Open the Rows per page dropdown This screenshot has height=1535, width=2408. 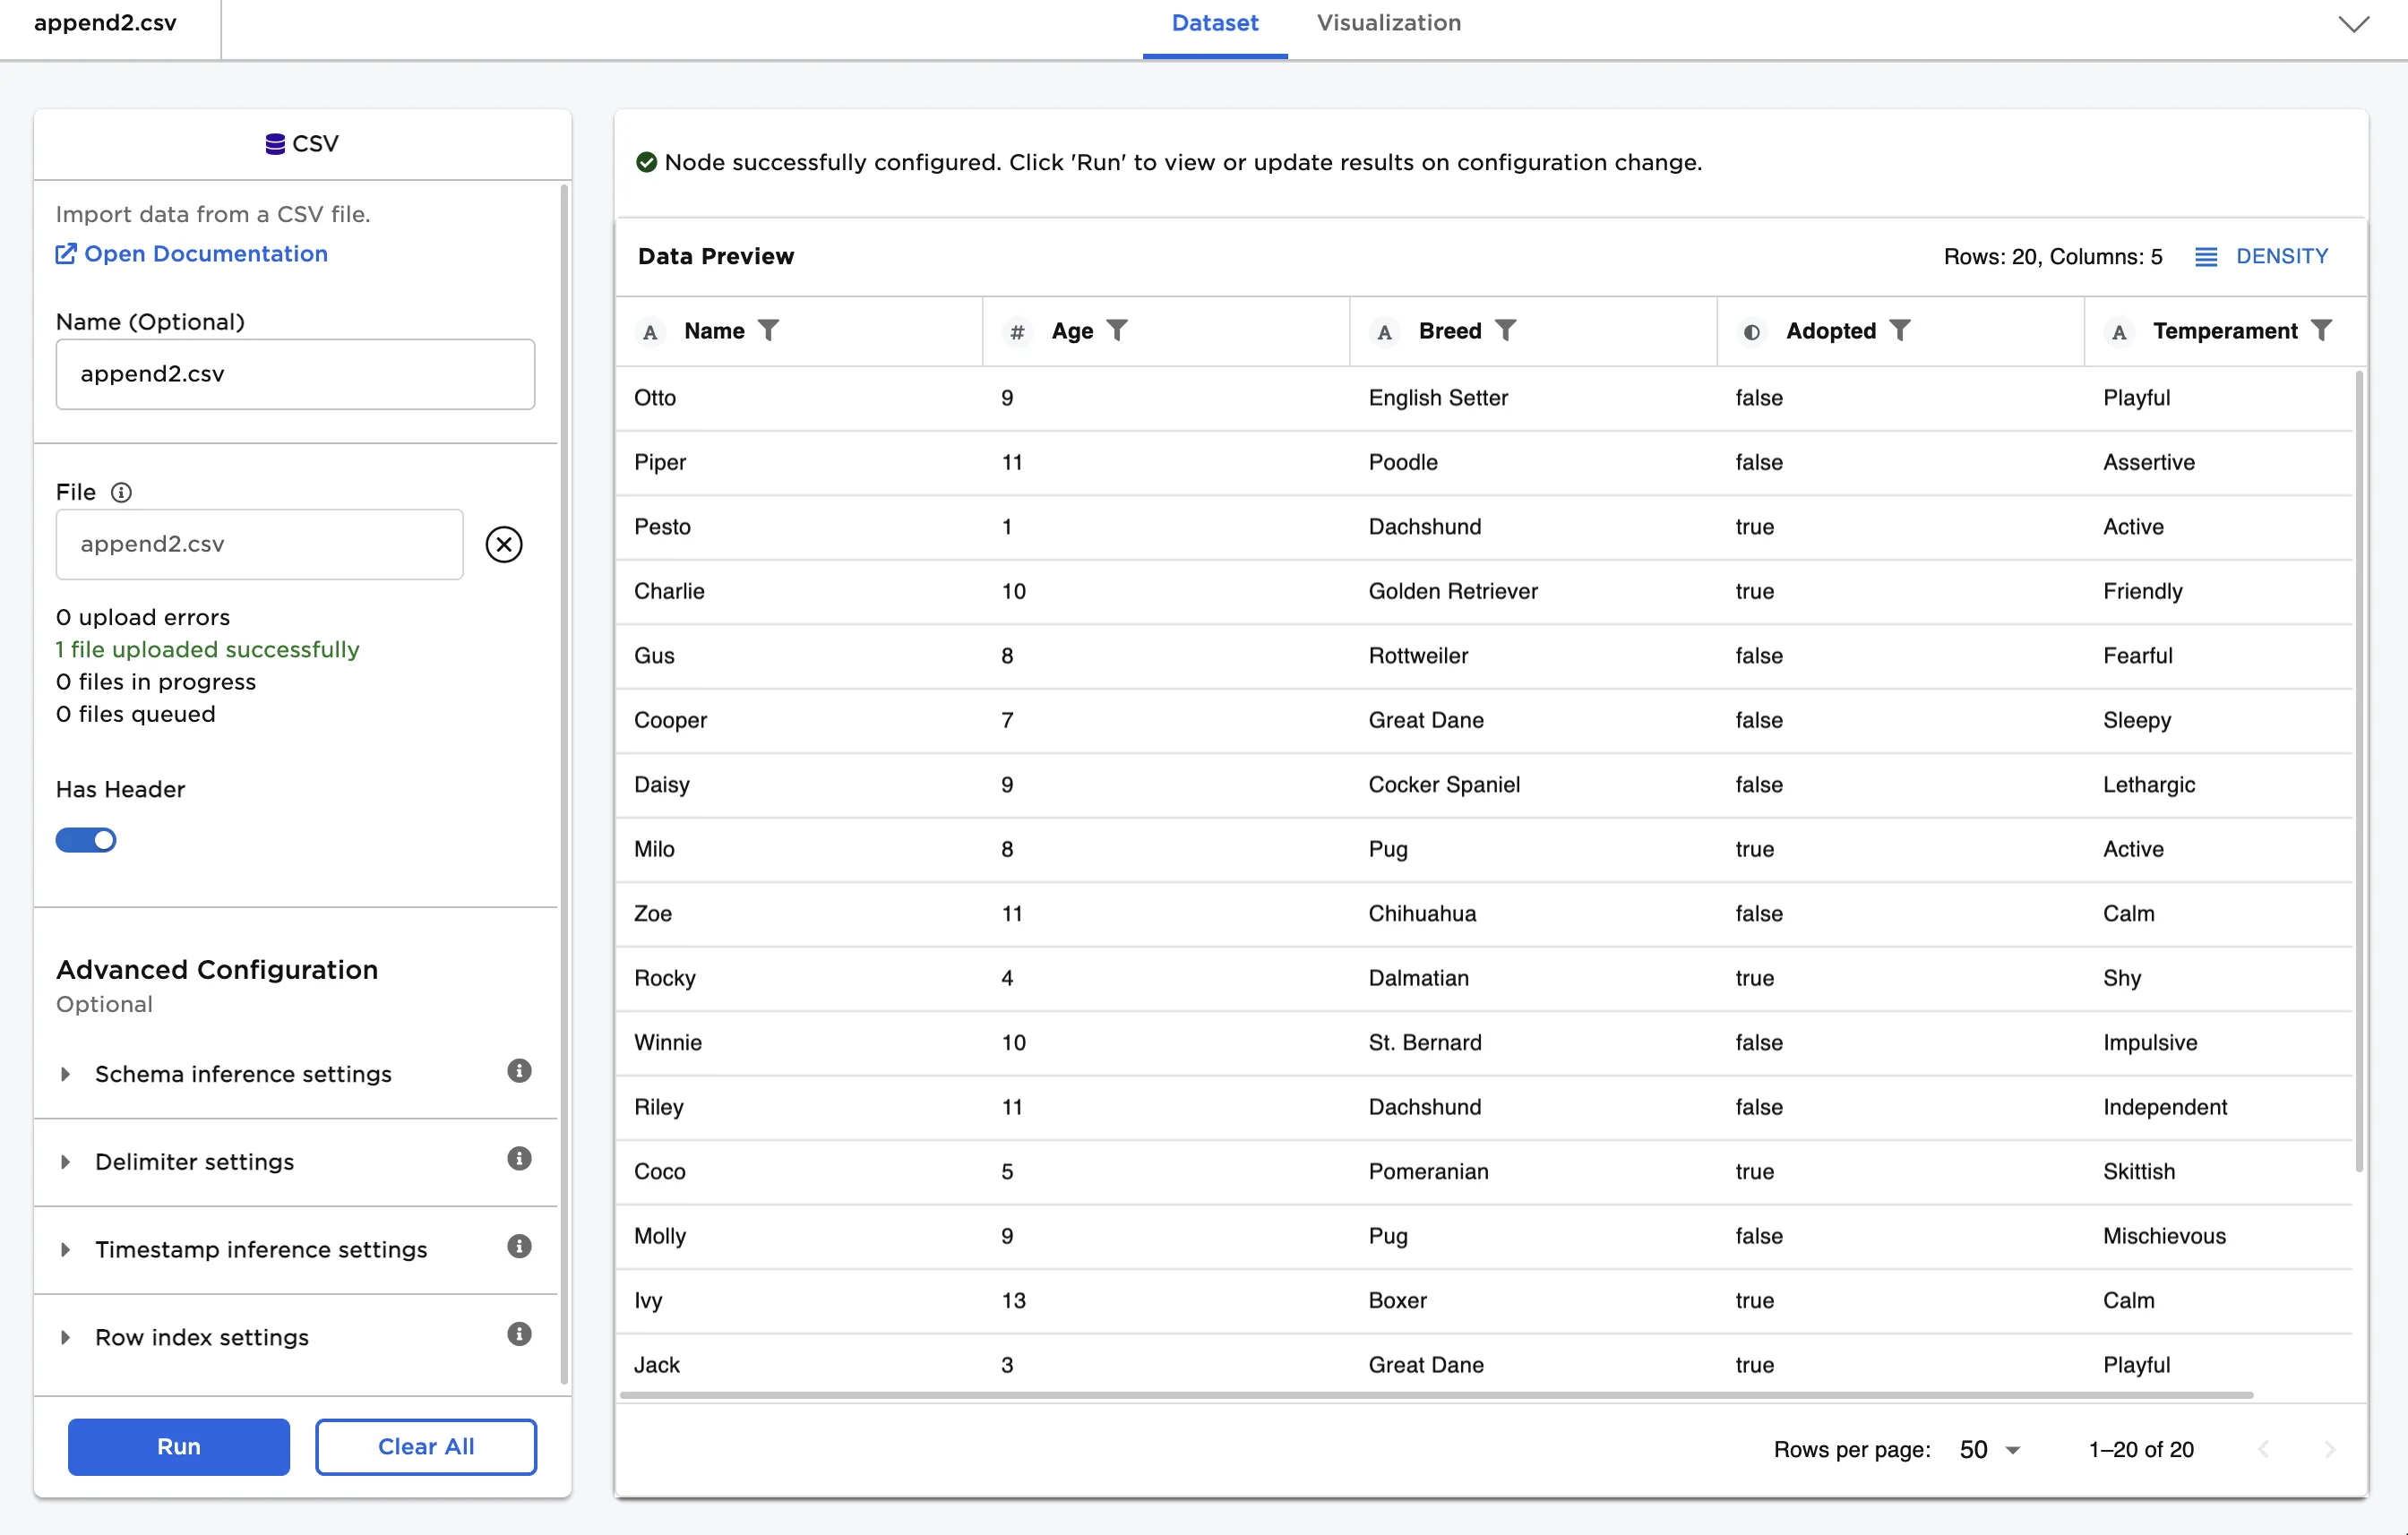(x=1989, y=1450)
